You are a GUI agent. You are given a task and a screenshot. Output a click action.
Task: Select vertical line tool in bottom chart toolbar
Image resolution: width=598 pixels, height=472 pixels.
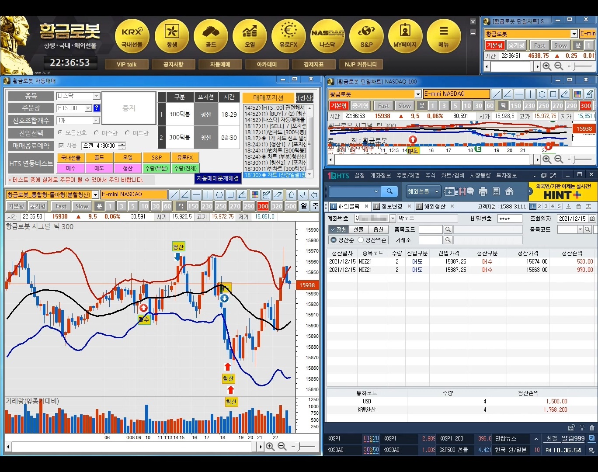tap(208, 194)
